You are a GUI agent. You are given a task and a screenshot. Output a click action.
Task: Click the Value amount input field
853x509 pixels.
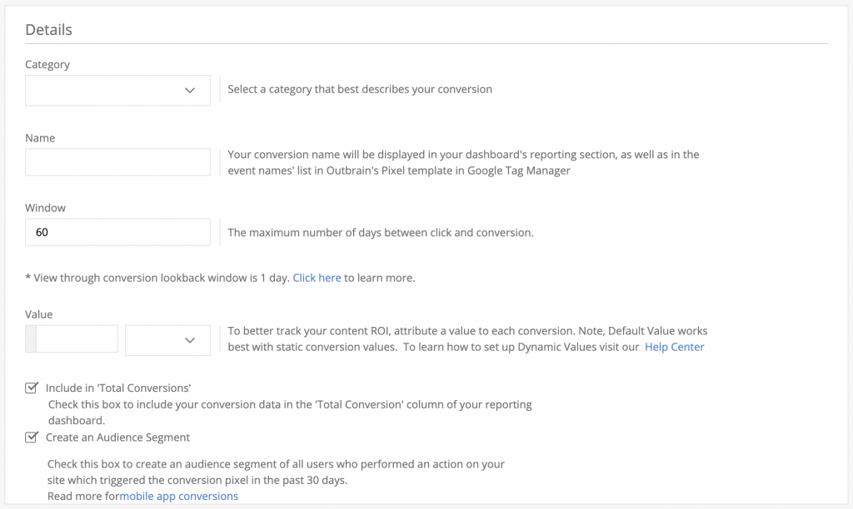click(77, 339)
